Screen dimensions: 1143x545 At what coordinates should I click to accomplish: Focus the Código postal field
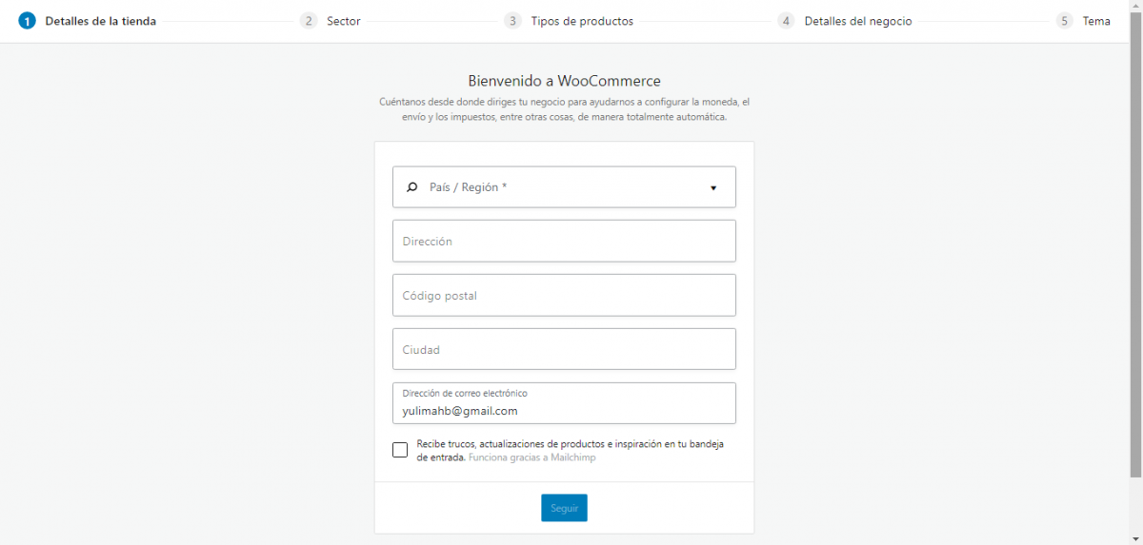click(564, 296)
